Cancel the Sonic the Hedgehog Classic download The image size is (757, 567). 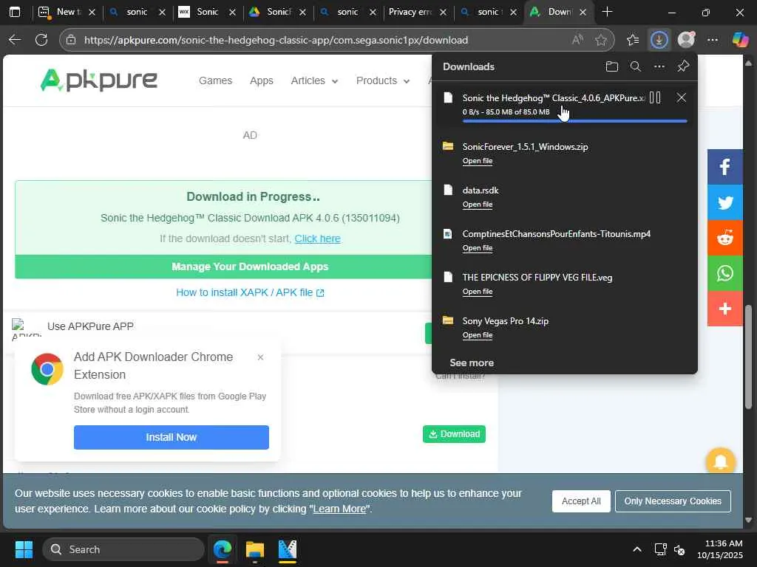[681, 98]
